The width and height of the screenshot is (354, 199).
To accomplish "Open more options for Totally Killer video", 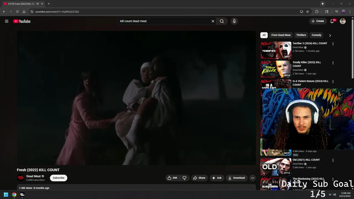I will tap(333, 63).
